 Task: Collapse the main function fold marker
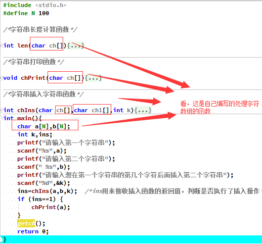[x=1, y=118]
